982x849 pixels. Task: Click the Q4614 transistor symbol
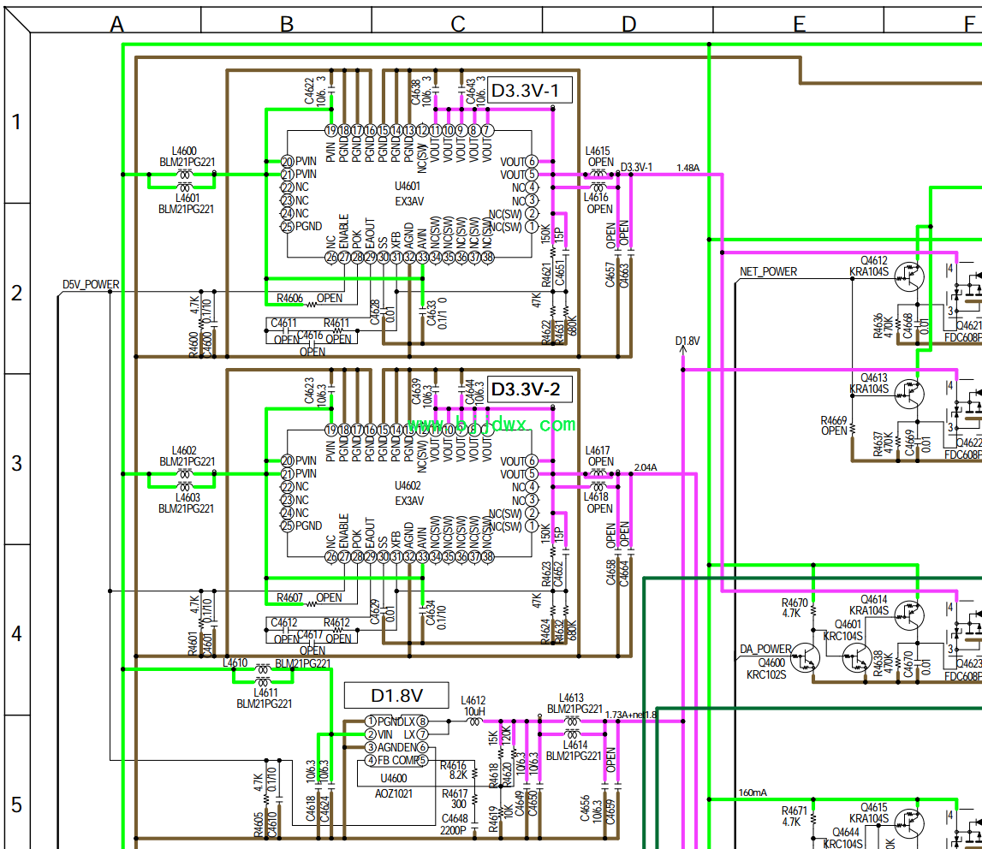909,615
